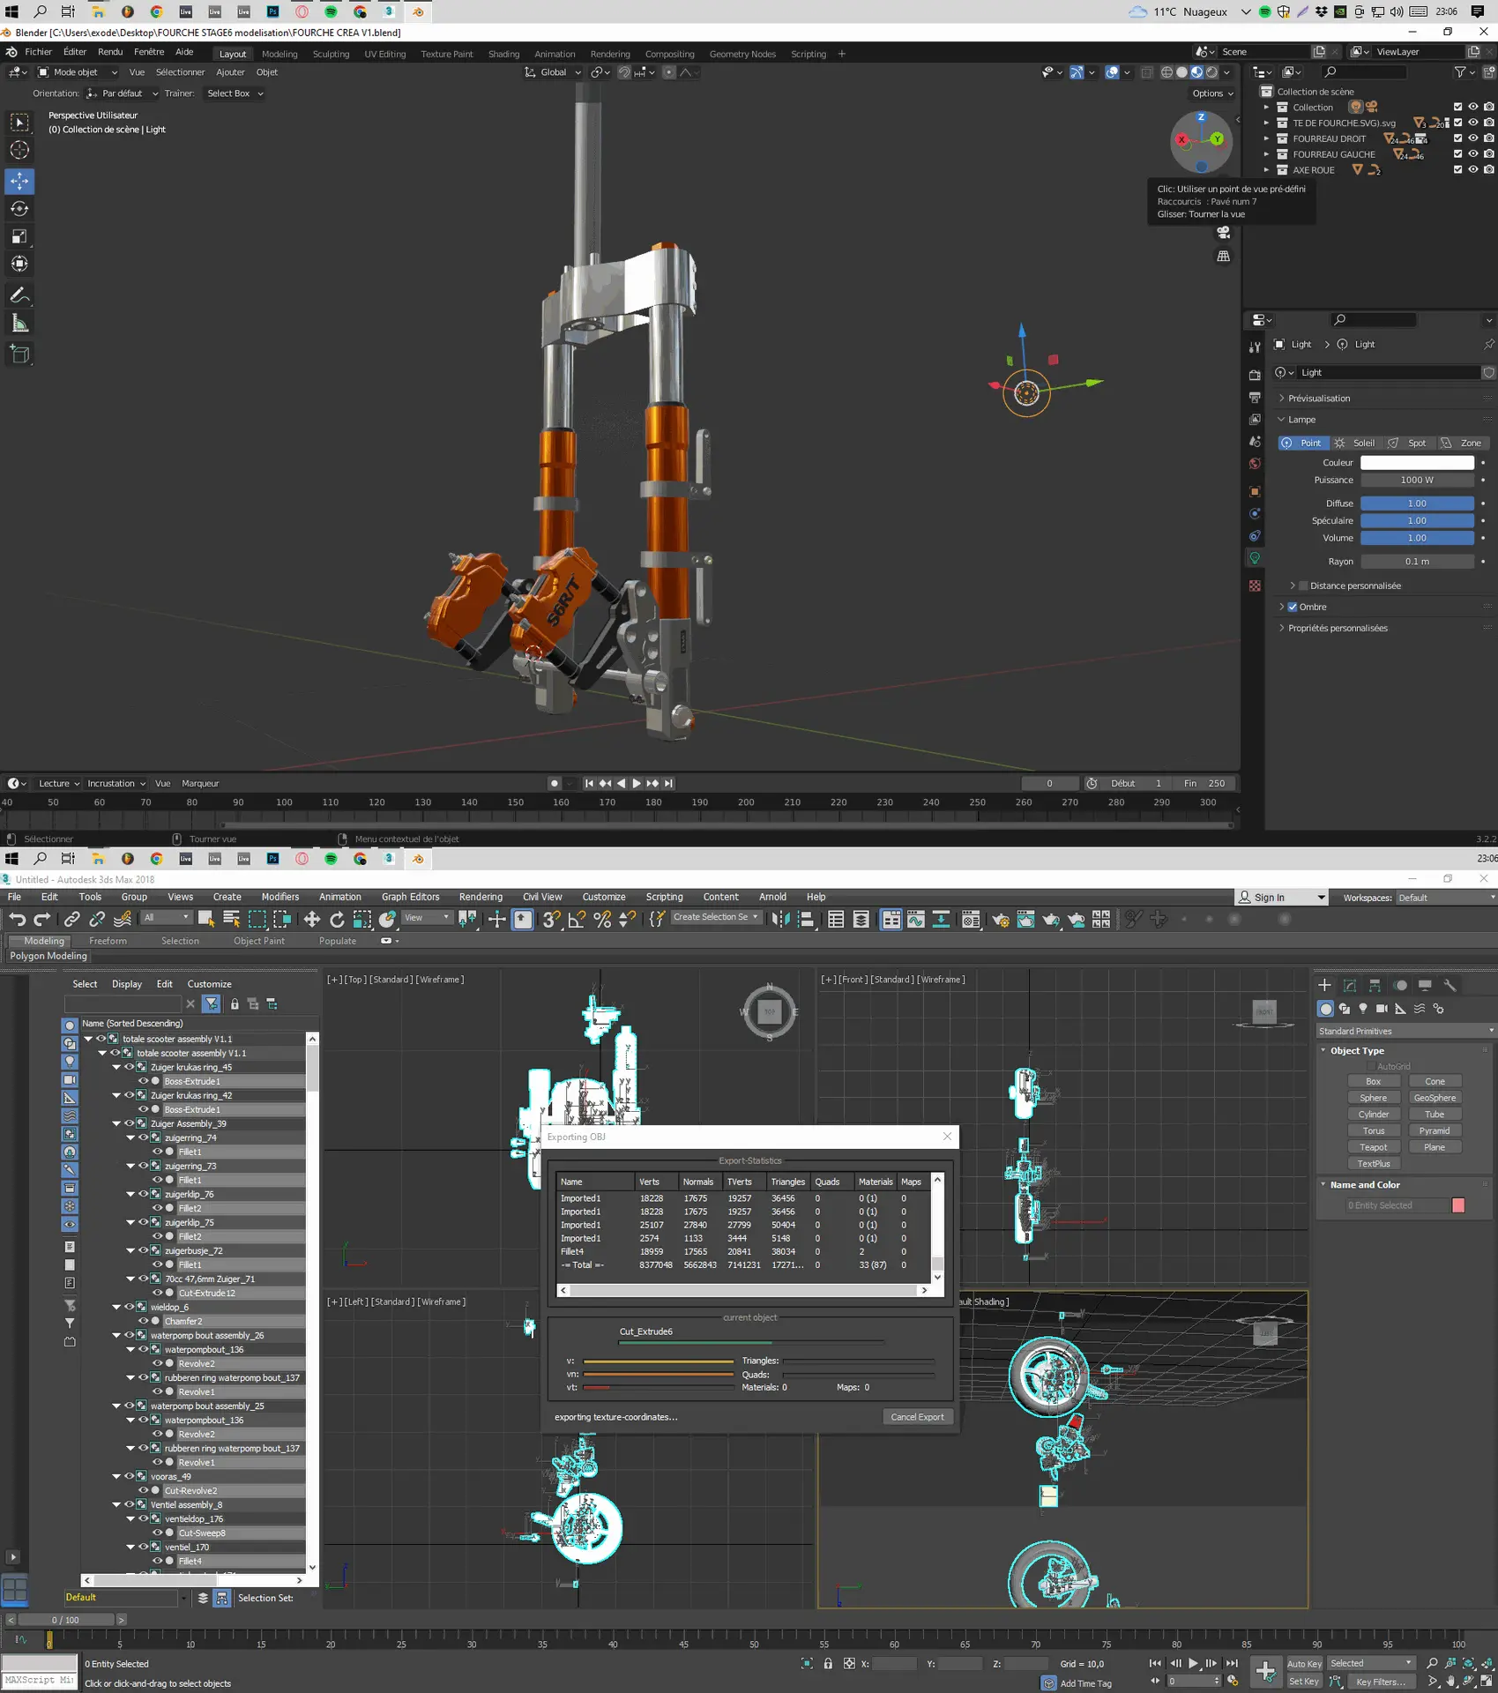This screenshot has width=1498, height=1693.
Task: Collapse the Lampe panel
Action: coord(1301,420)
